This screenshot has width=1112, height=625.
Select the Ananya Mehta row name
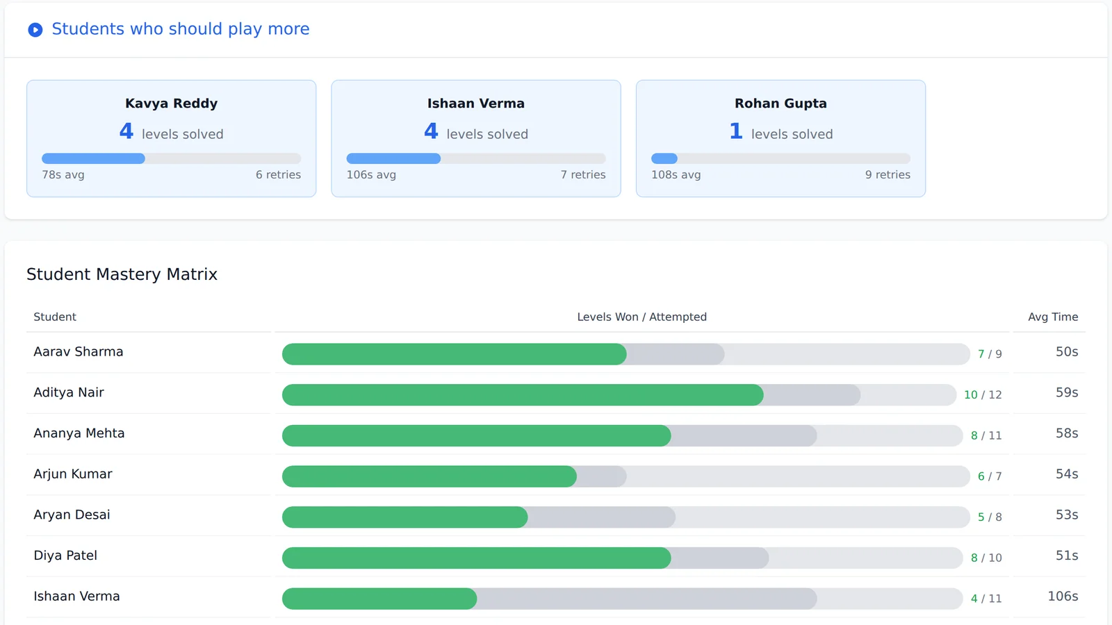[79, 433]
